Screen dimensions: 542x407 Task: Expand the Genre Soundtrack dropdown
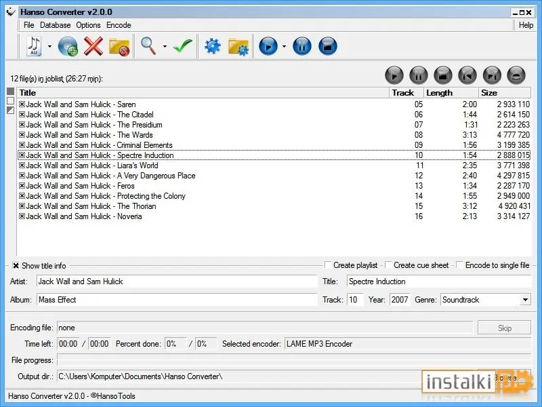tap(525, 300)
